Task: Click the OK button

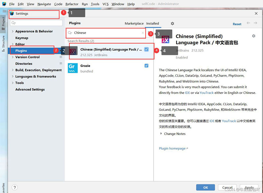Action: pyautogui.click(x=205, y=187)
